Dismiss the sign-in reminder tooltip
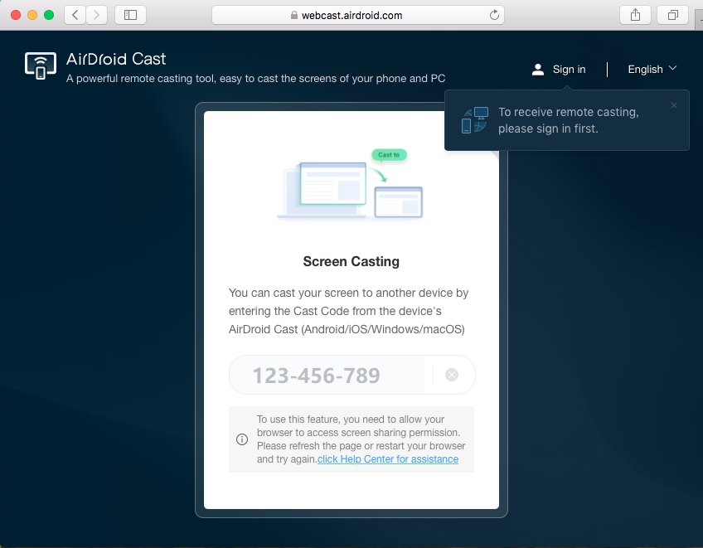 point(674,105)
